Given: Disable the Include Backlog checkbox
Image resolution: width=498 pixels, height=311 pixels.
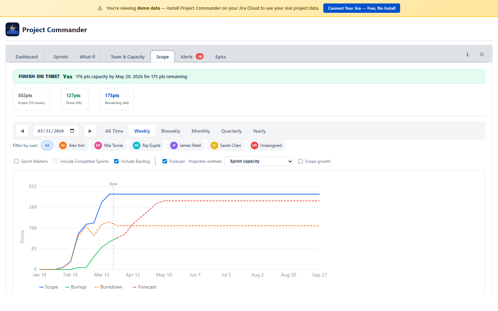Looking at the screenshot, I should [116, 161].
